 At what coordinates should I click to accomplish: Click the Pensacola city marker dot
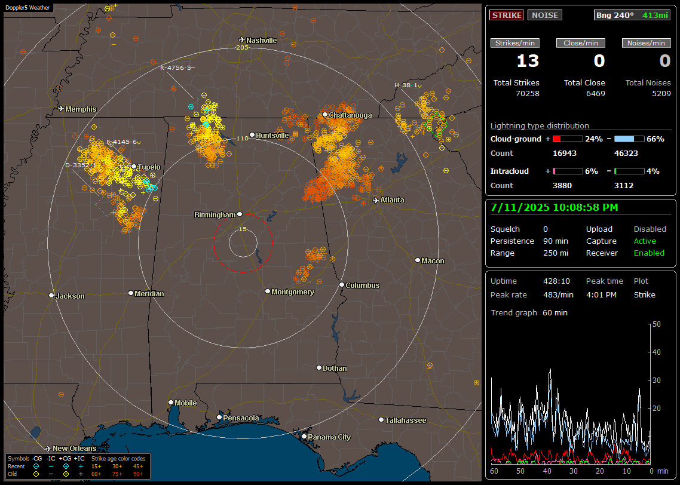click(219, 418)
